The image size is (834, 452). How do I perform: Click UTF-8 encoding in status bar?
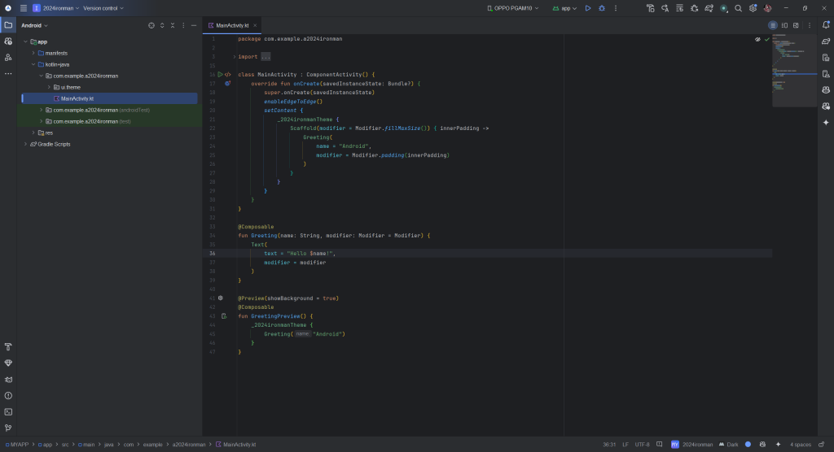tap(642, 445)
